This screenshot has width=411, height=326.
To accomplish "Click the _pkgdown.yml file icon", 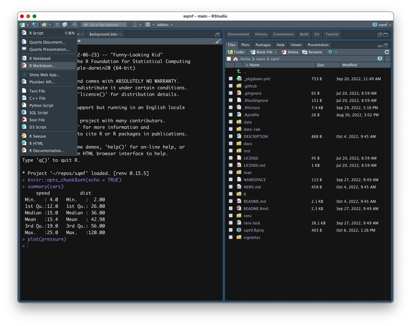I will (239, 79).
